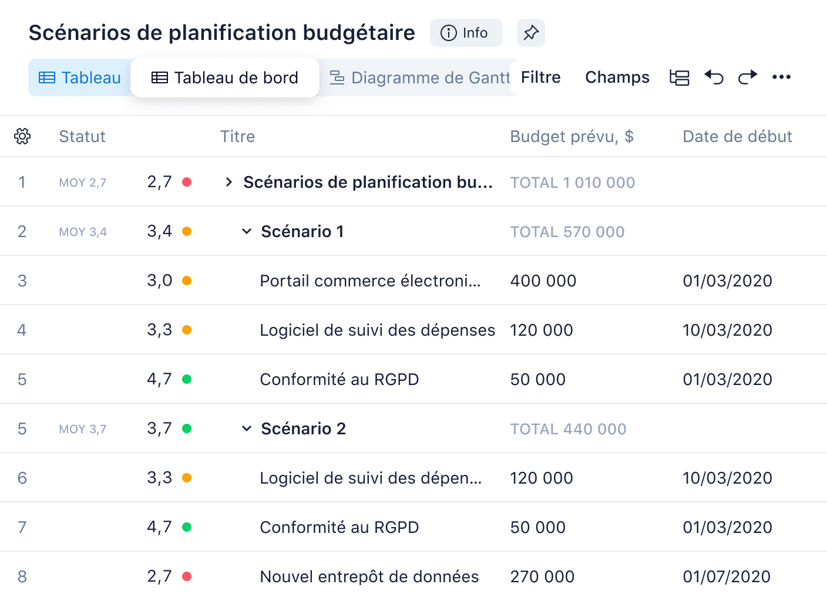Click the Scénario 1 title
The height and width of the screenshot is (601, 827).
click(302, 231)
